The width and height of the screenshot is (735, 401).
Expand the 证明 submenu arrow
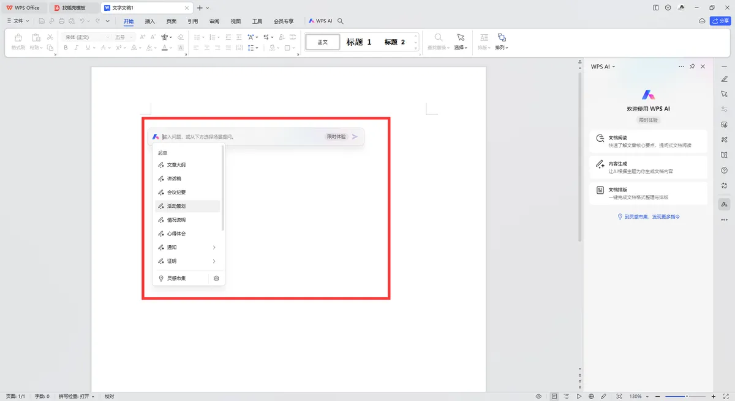214,262
